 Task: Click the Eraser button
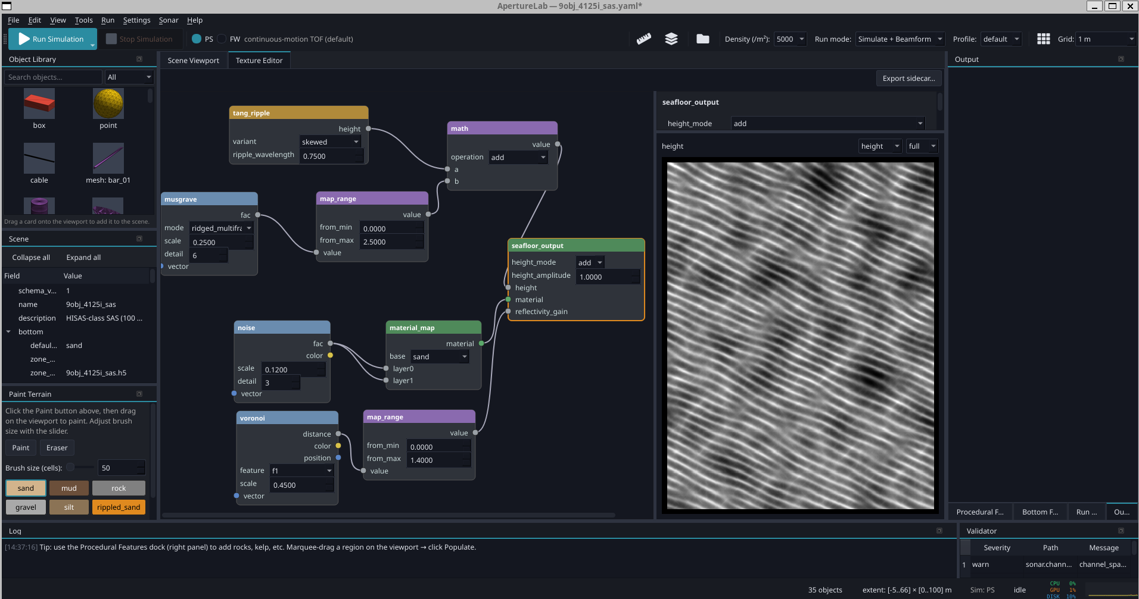coord(57,448)
